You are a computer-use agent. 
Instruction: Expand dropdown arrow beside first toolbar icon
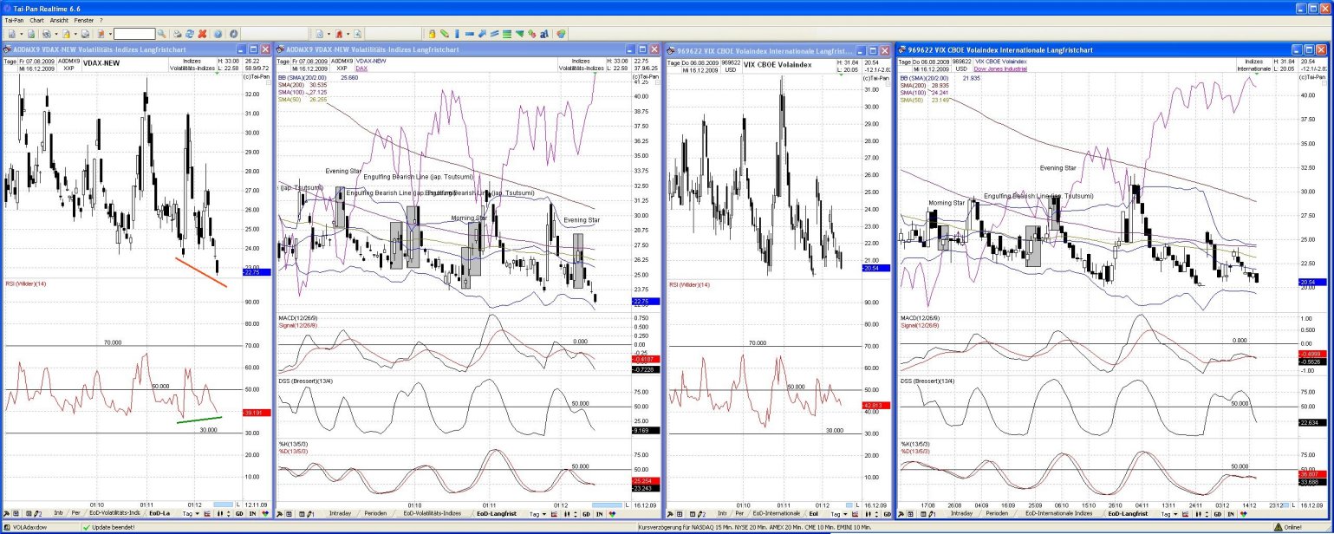22,34
